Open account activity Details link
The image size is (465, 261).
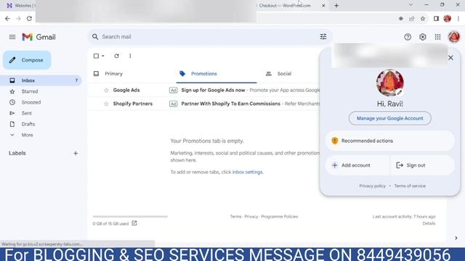(429, 223)
